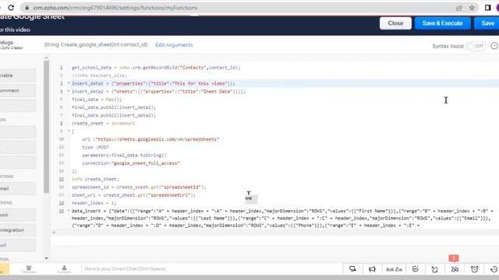Image resolution: width=499 pixels, height=280 pixels.
Task: Open the Channels icon in bottom bar
Action: pyautogui.click(x=29, y=269)
